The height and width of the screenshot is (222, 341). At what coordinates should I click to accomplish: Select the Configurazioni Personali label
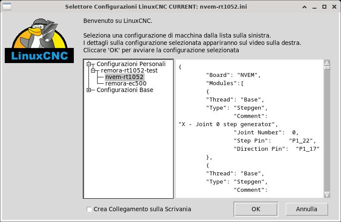131,64
